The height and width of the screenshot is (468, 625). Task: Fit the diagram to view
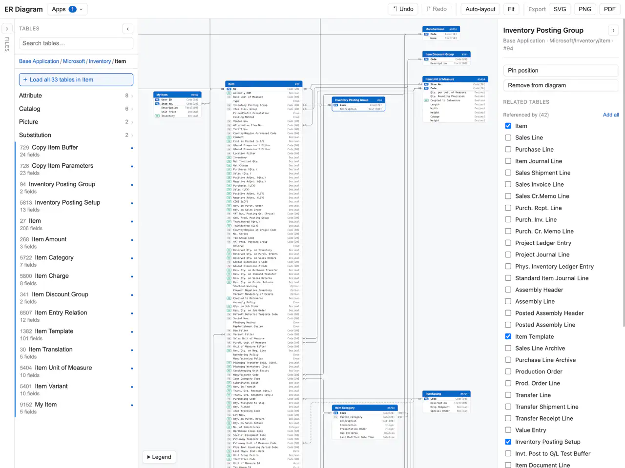pyautogui.click(x=511, y=9)
